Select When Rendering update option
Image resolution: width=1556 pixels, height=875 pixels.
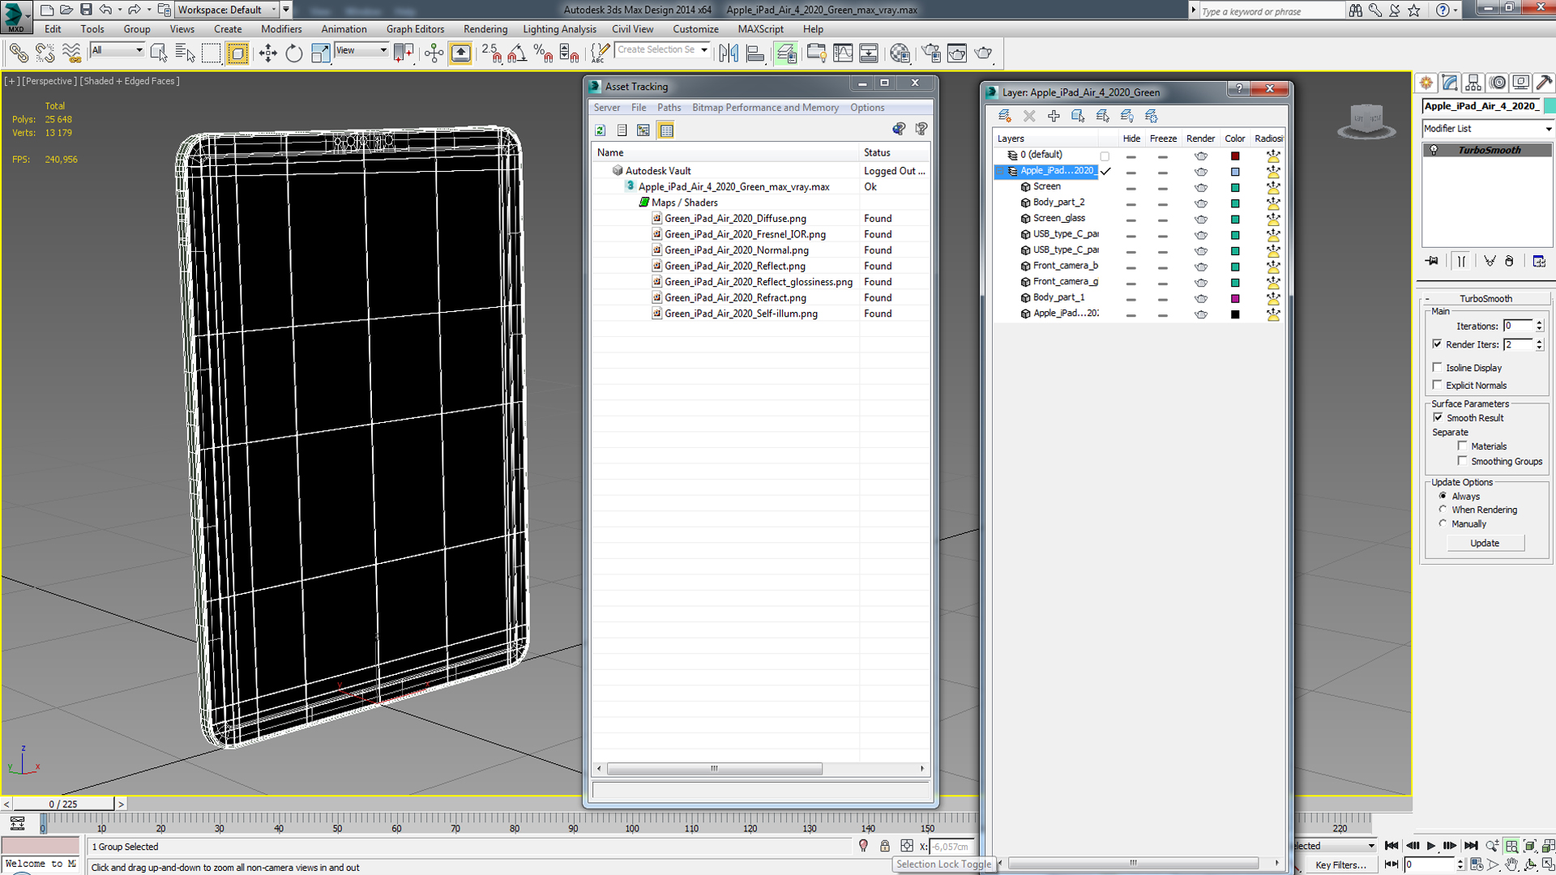(1443, 510)
